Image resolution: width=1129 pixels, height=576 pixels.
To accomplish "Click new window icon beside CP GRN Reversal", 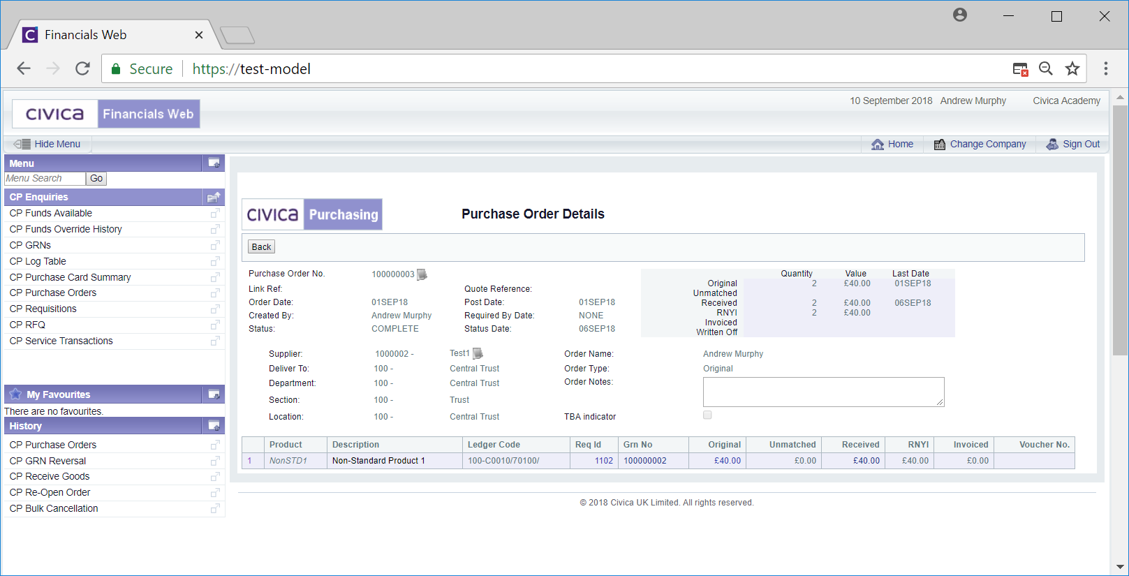I will [x=215, y=461].
